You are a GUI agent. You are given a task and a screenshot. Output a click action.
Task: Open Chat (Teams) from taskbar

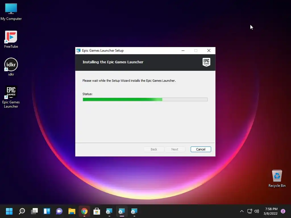point(59,211)
